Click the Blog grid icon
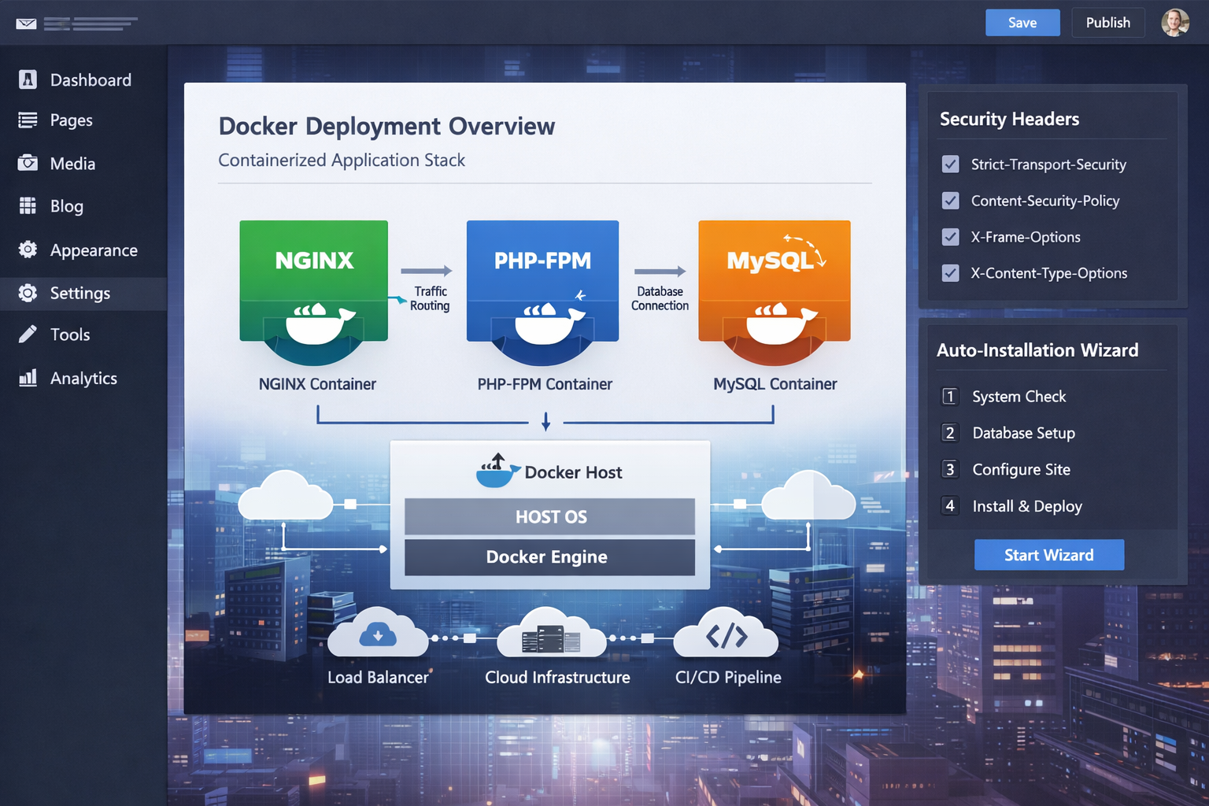1209x806 pixels. click(28, 205)
